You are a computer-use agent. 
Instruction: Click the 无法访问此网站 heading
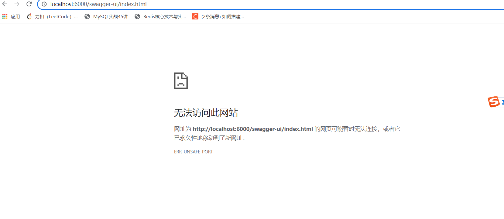206,113
